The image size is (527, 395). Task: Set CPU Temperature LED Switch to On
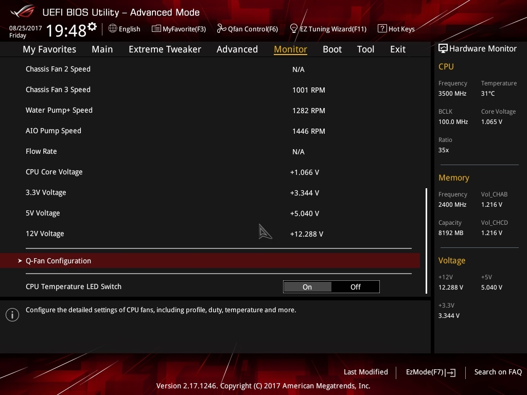coord(307,287)
